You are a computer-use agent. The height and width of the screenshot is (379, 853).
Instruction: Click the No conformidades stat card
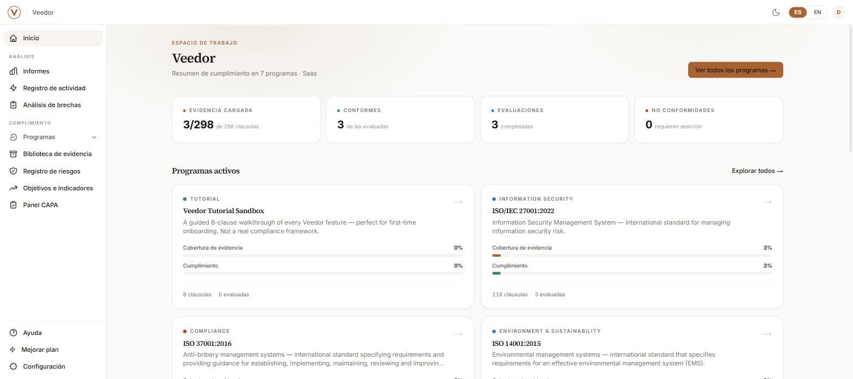pos(709,120)
